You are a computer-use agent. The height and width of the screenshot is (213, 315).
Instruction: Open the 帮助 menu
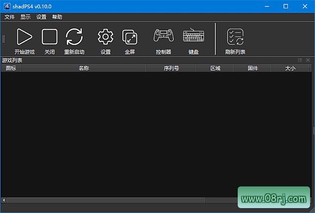(57, 17)
